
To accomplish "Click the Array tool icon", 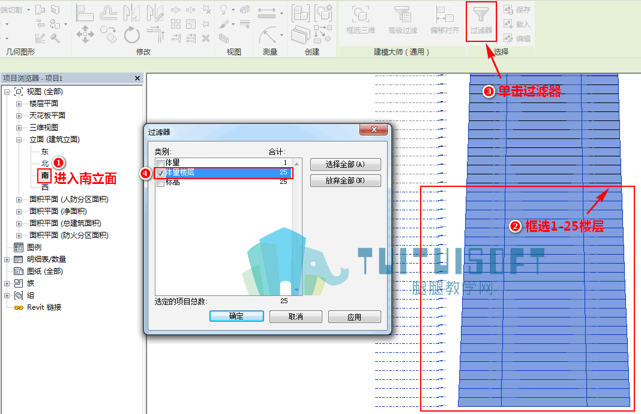I will (176, 24).
